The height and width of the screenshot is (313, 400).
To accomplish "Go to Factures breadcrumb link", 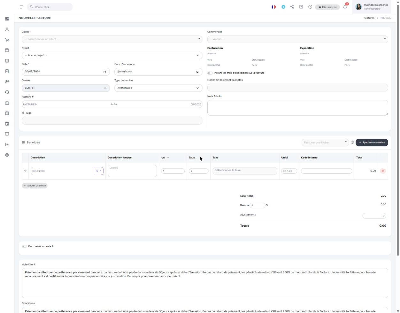I will pos(369,18).
